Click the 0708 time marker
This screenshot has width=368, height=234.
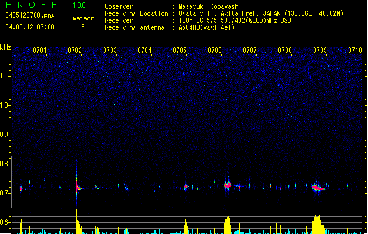coord(285,50)
